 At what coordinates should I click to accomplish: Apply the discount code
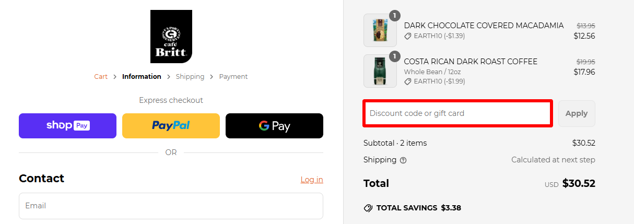pyautogui.click(x=577, y=113)
